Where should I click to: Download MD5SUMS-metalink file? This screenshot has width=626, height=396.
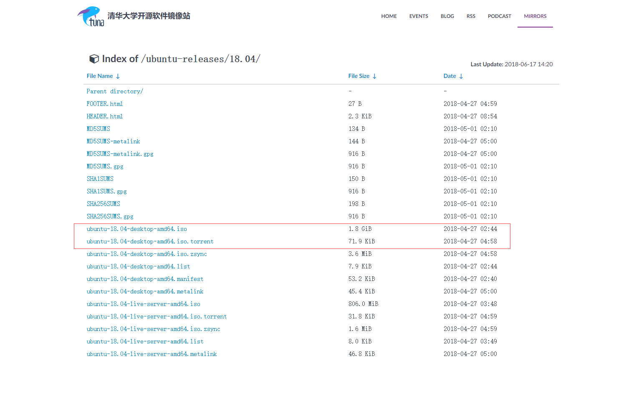click(113, 141)
